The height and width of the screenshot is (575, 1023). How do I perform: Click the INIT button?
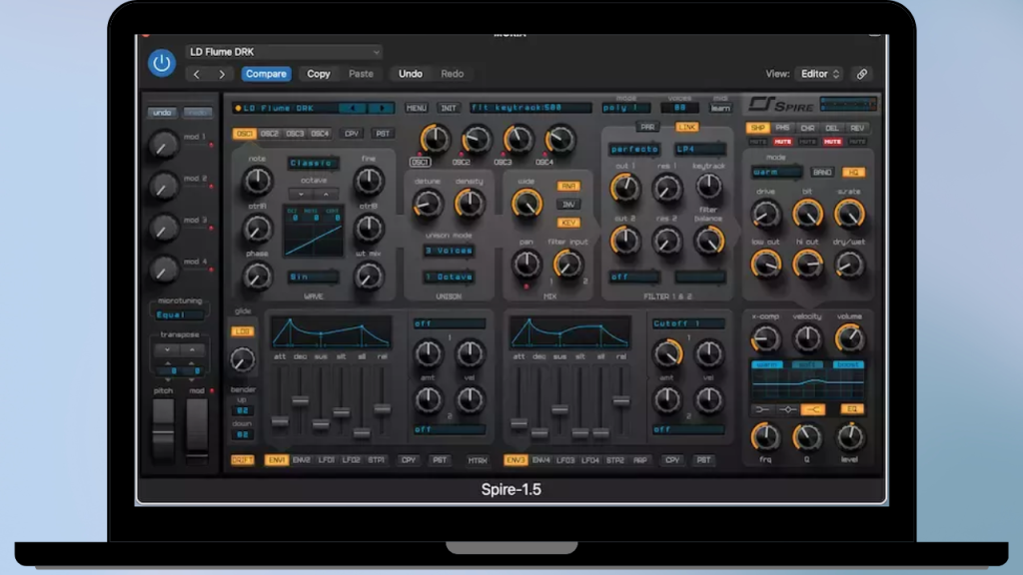(449, 108)
